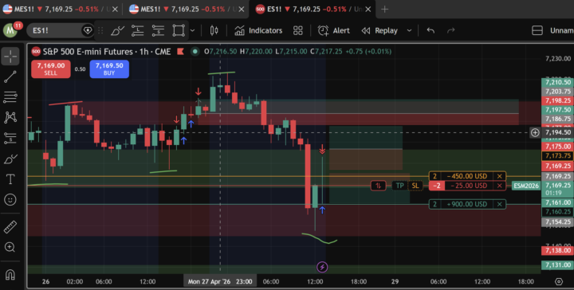Click the red 7,169.00 SELL button
574x290 pixels.
[50, 69]
